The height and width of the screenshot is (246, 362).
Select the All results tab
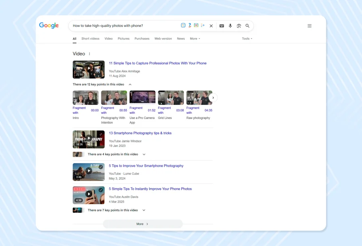pyautogui.click(x=74, y=39)
